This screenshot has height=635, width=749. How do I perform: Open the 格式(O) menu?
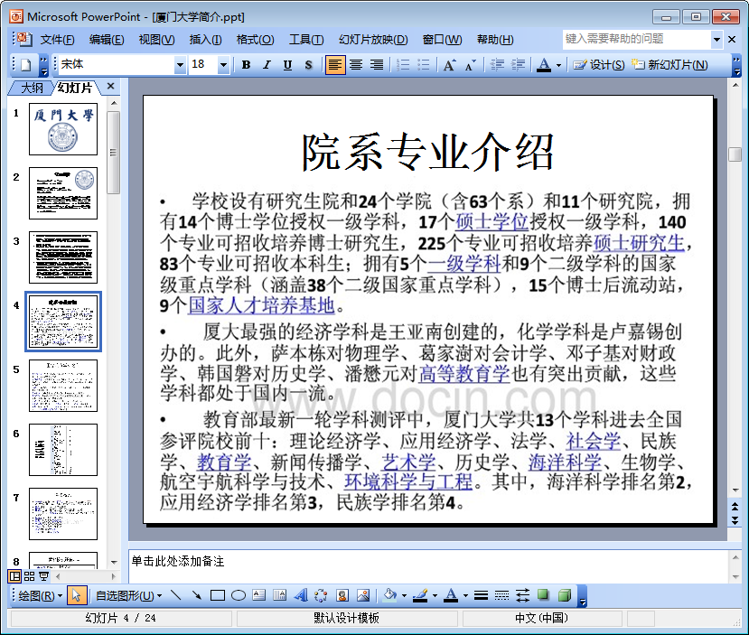(255, 40)
